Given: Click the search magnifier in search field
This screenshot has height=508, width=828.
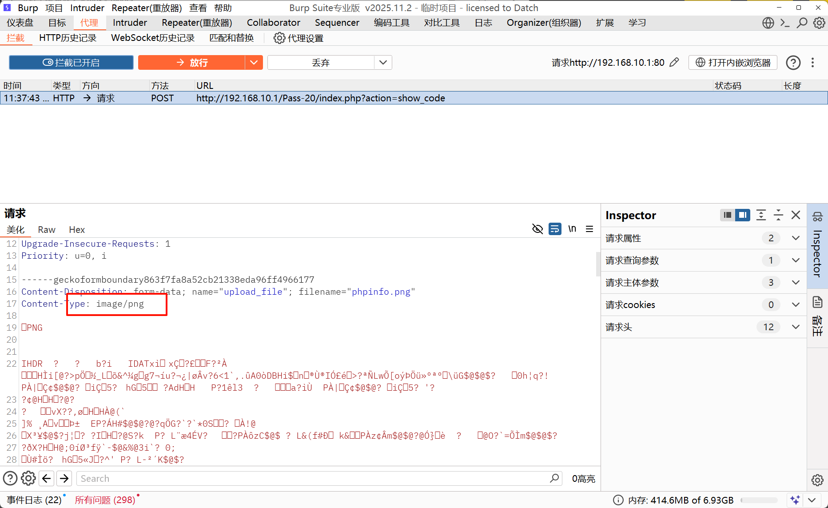Looking at the screenshot, I should click(x=554, y=478).
